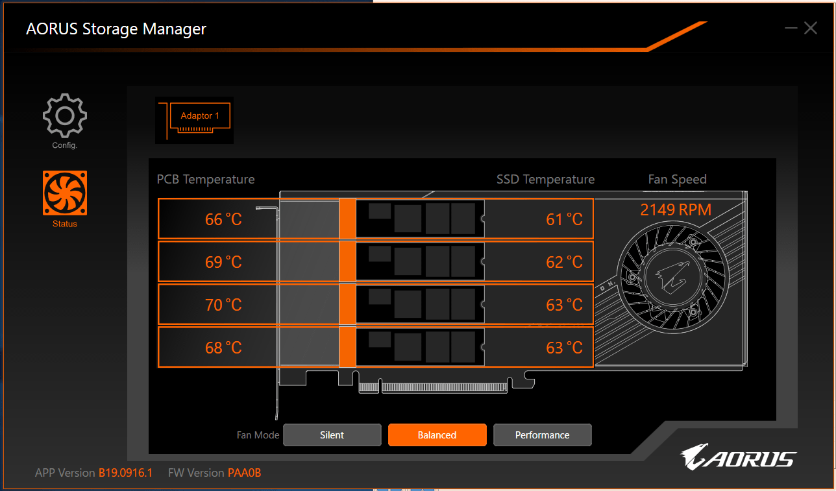Click the 69 °C PCB temperature row
Viewport: 836px width, 491px height.
(x=223, y=262)
